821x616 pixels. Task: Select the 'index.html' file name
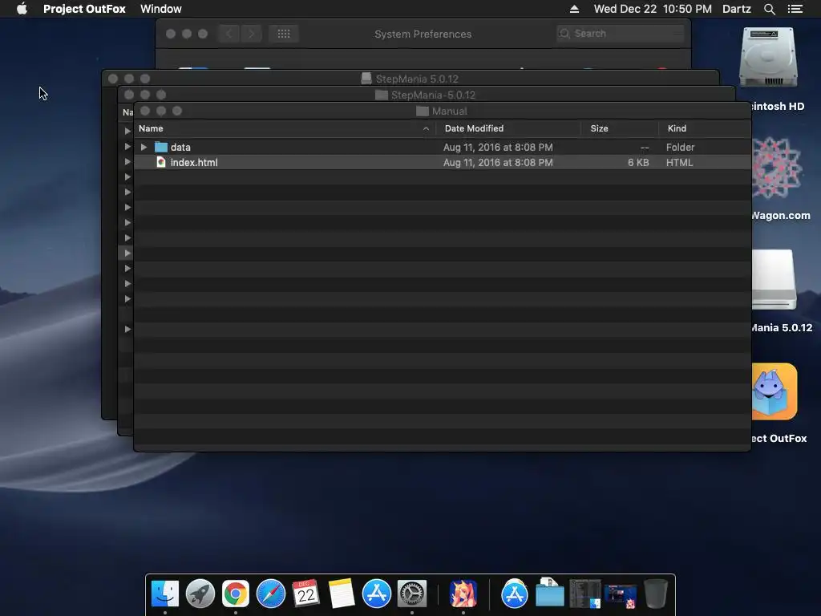[x=194, y=162]
